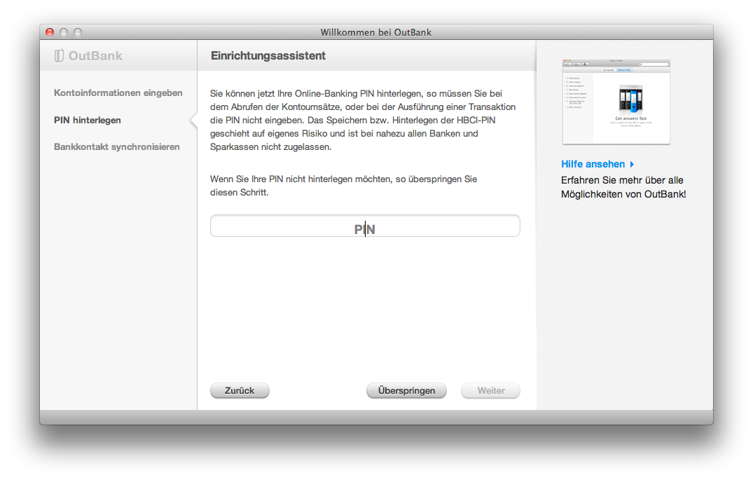Select the Bankkontakt synchronisieren step

[x=117, y=147]
